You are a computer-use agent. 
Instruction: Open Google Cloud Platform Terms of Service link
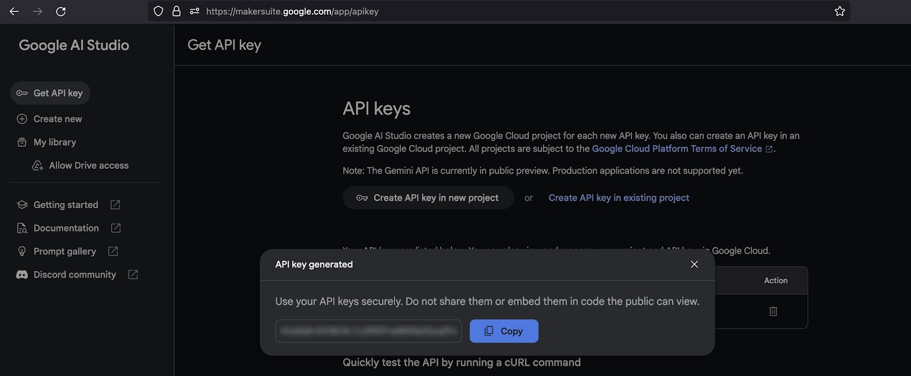click(677, 149)
